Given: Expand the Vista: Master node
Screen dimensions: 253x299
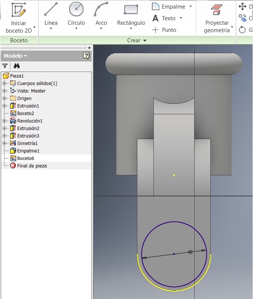Looking at the screenshot, I should [x=4, y=91].
